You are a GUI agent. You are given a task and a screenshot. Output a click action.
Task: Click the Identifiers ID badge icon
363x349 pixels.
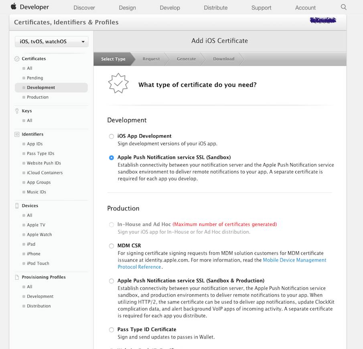tap(17, 134)
